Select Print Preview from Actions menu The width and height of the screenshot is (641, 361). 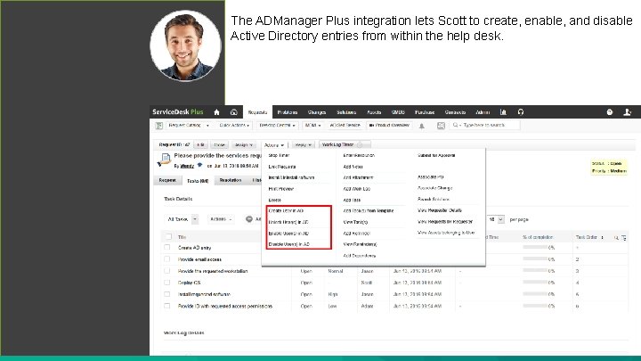coord(281,189)
